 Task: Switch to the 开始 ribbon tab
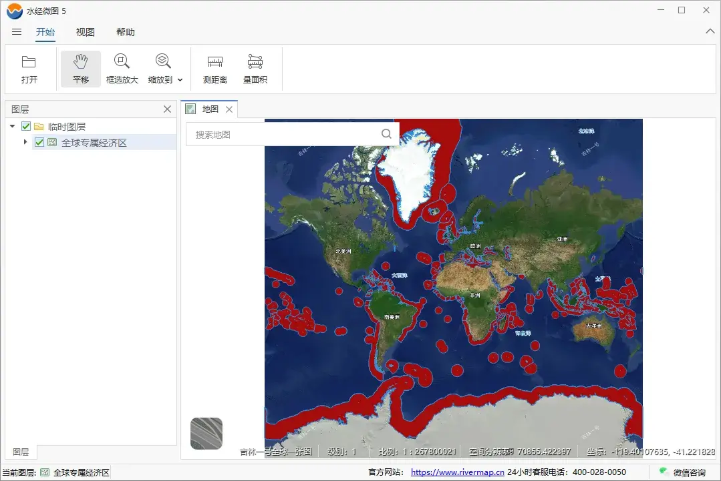tap(45, 31)
